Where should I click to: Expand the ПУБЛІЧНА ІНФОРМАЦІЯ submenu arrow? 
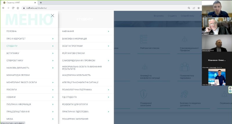pyautogui.click(x=53, y=104)
